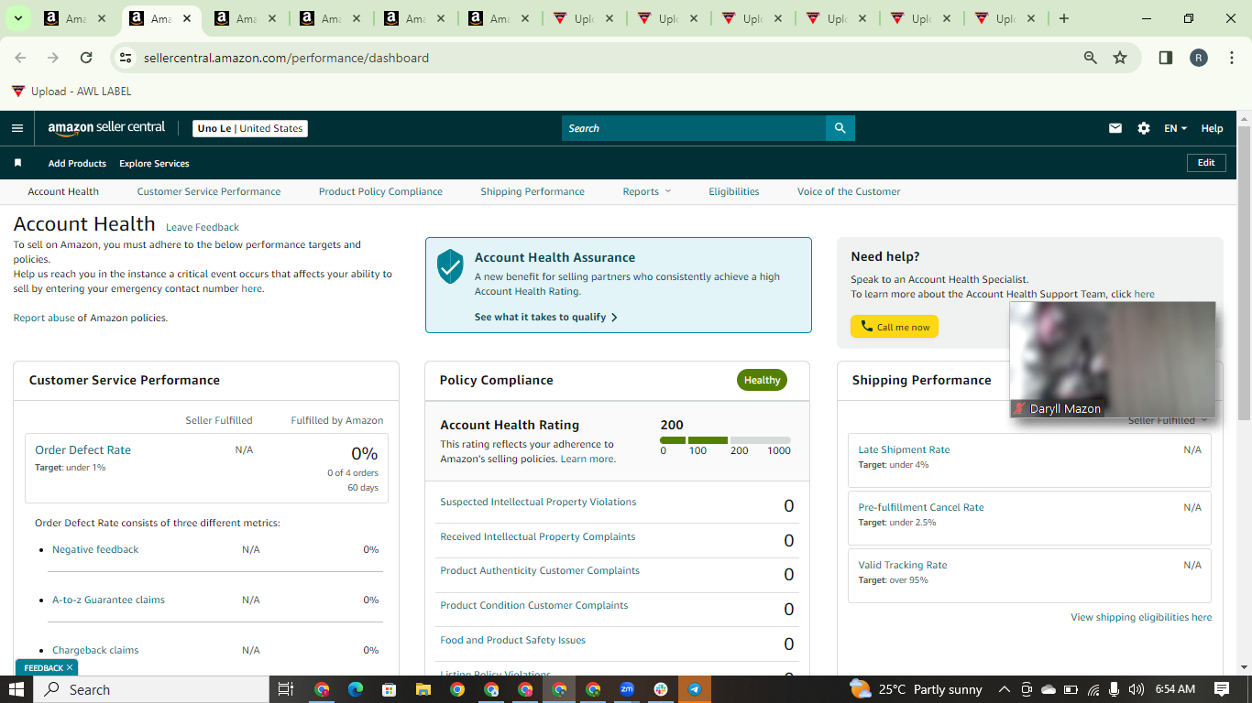Open the Seller Central hamburger menu

tap(17, 128)
